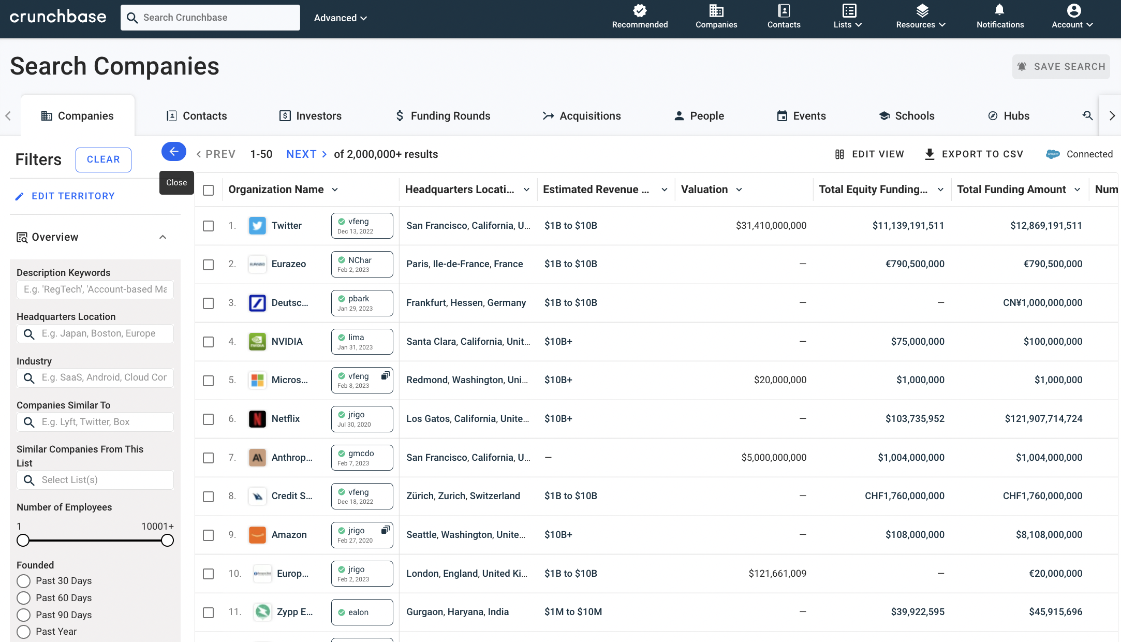Expand the Organization Name sort dropdown

[335, 189]
